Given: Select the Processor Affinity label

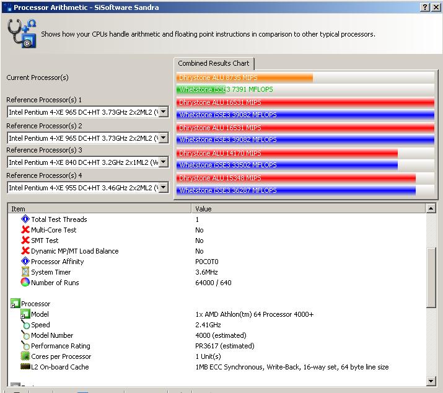Looking at the screenshot, I should pos(58,262).
